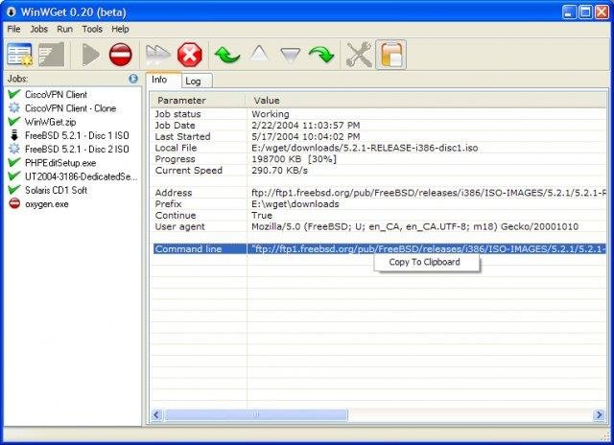This screenshot has height=445, width=614.
Task: Select the CiscoVPN Client - Clone job
Action: coord(70,108)
